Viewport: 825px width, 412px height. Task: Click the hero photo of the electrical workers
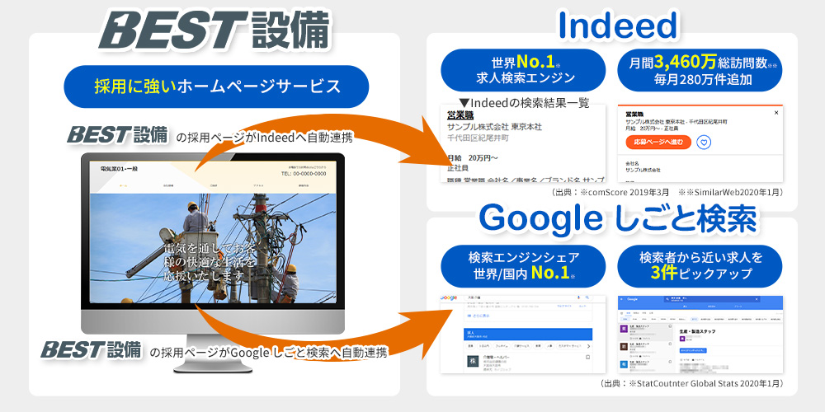tap(213, 250)
